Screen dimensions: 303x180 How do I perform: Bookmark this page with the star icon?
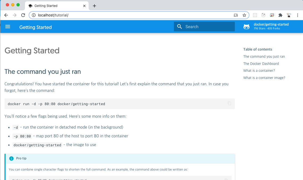244,15
